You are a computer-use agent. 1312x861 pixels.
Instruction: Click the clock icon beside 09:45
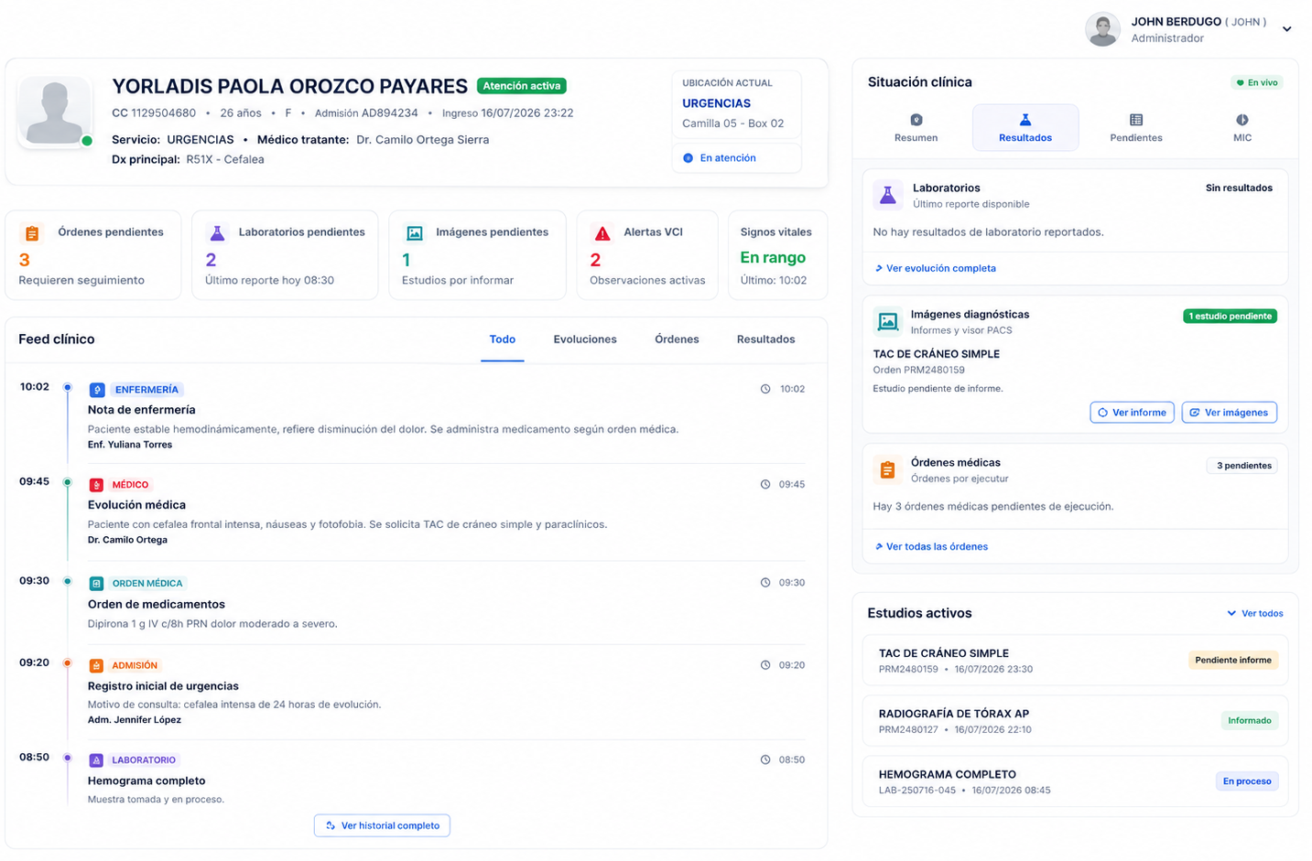(x=765, y=484)
